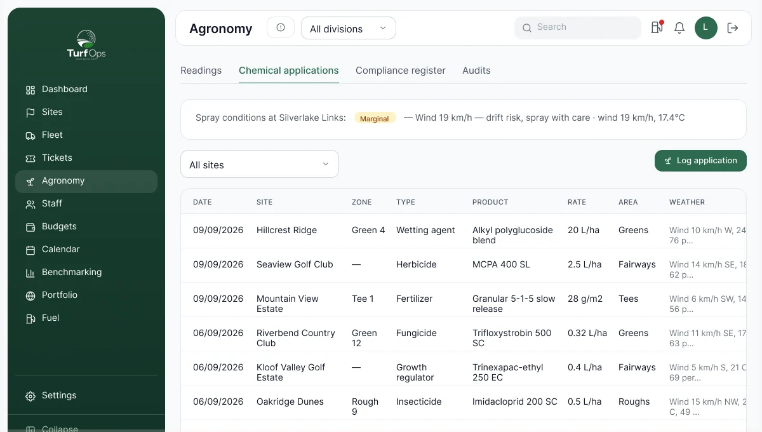The height and width of the screenshot is (432, 762).
Task: Open the Tickets sidebar item
Action: tap(86, 158)
